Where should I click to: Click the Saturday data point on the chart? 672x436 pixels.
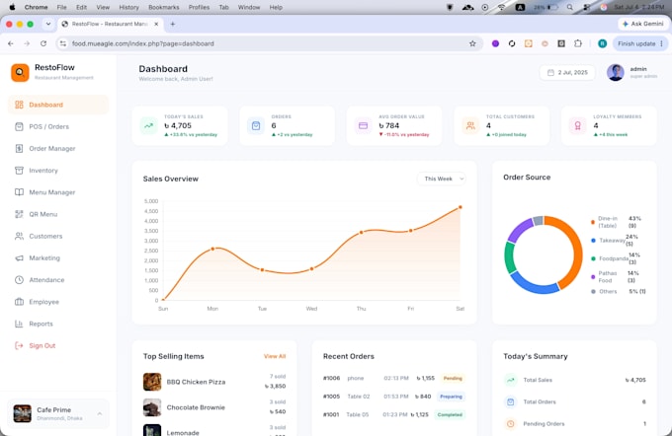(461, 207)
